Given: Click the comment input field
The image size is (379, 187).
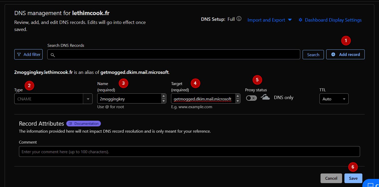Looking at the screenshot, I should coord(189,151).
